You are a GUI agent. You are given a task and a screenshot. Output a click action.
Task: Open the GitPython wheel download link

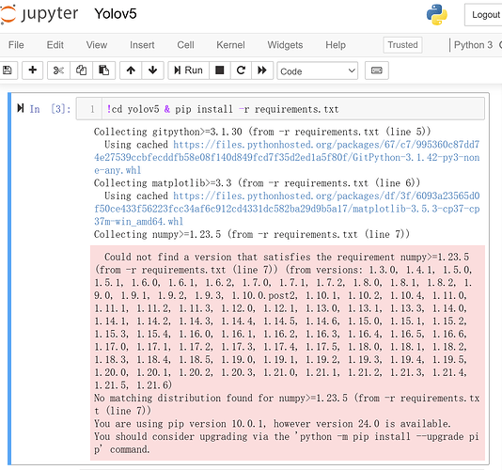[x=287, y=157]
